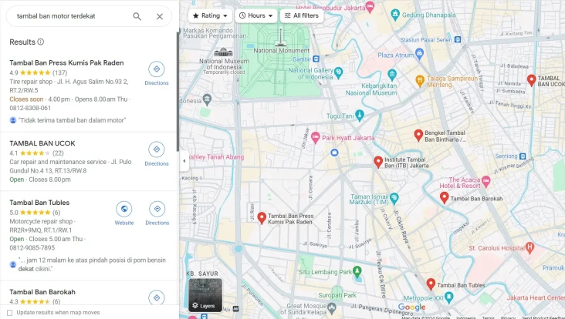Click Kebangkitan Nasional Museum marker
The width and height of the screenshot is (565, 319).
coord(392,75)
